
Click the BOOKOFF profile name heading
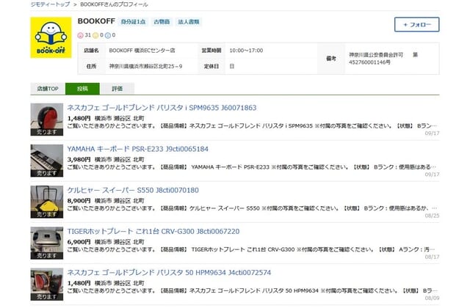(96, 21)
